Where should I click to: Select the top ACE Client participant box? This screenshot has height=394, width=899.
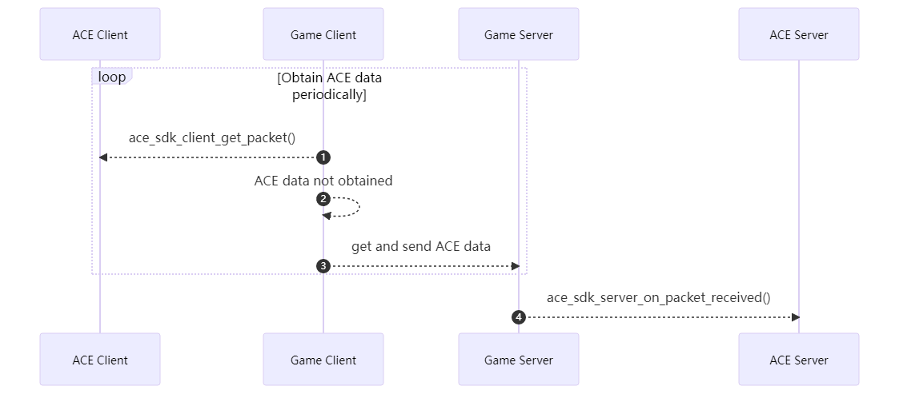[x=100, y=34]
